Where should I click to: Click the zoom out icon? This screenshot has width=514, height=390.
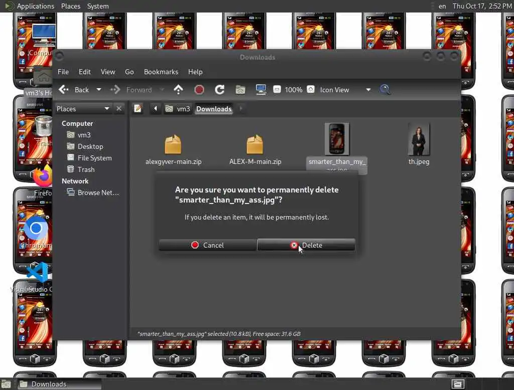point(277,89)
